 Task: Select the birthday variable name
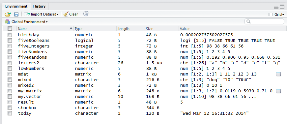(29, 35)
